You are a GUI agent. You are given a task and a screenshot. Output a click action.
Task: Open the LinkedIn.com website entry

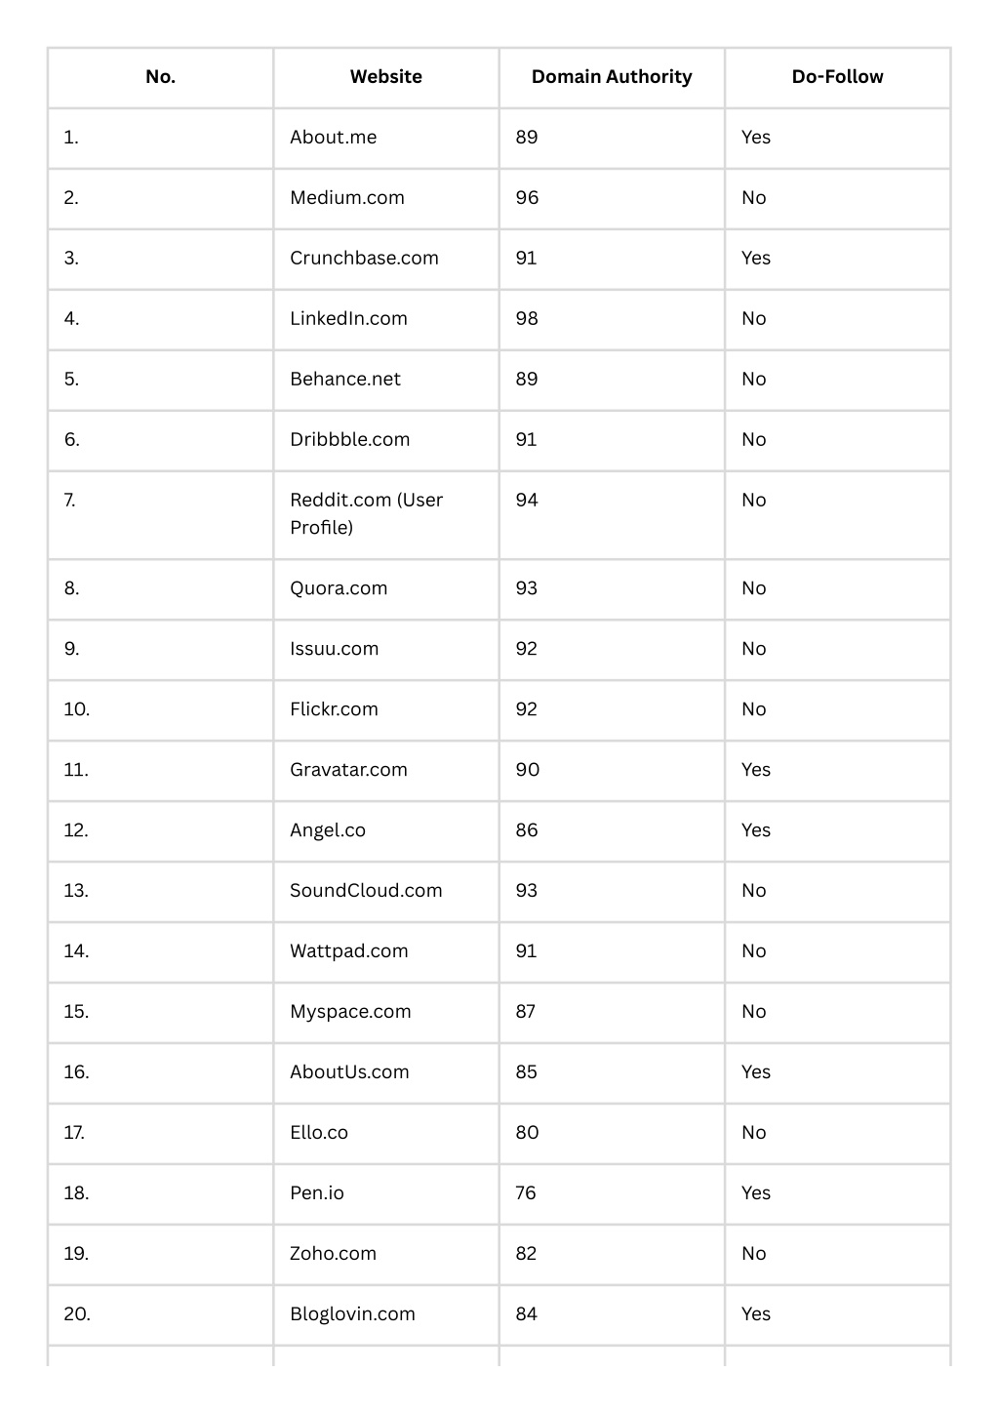click(348, 319)
